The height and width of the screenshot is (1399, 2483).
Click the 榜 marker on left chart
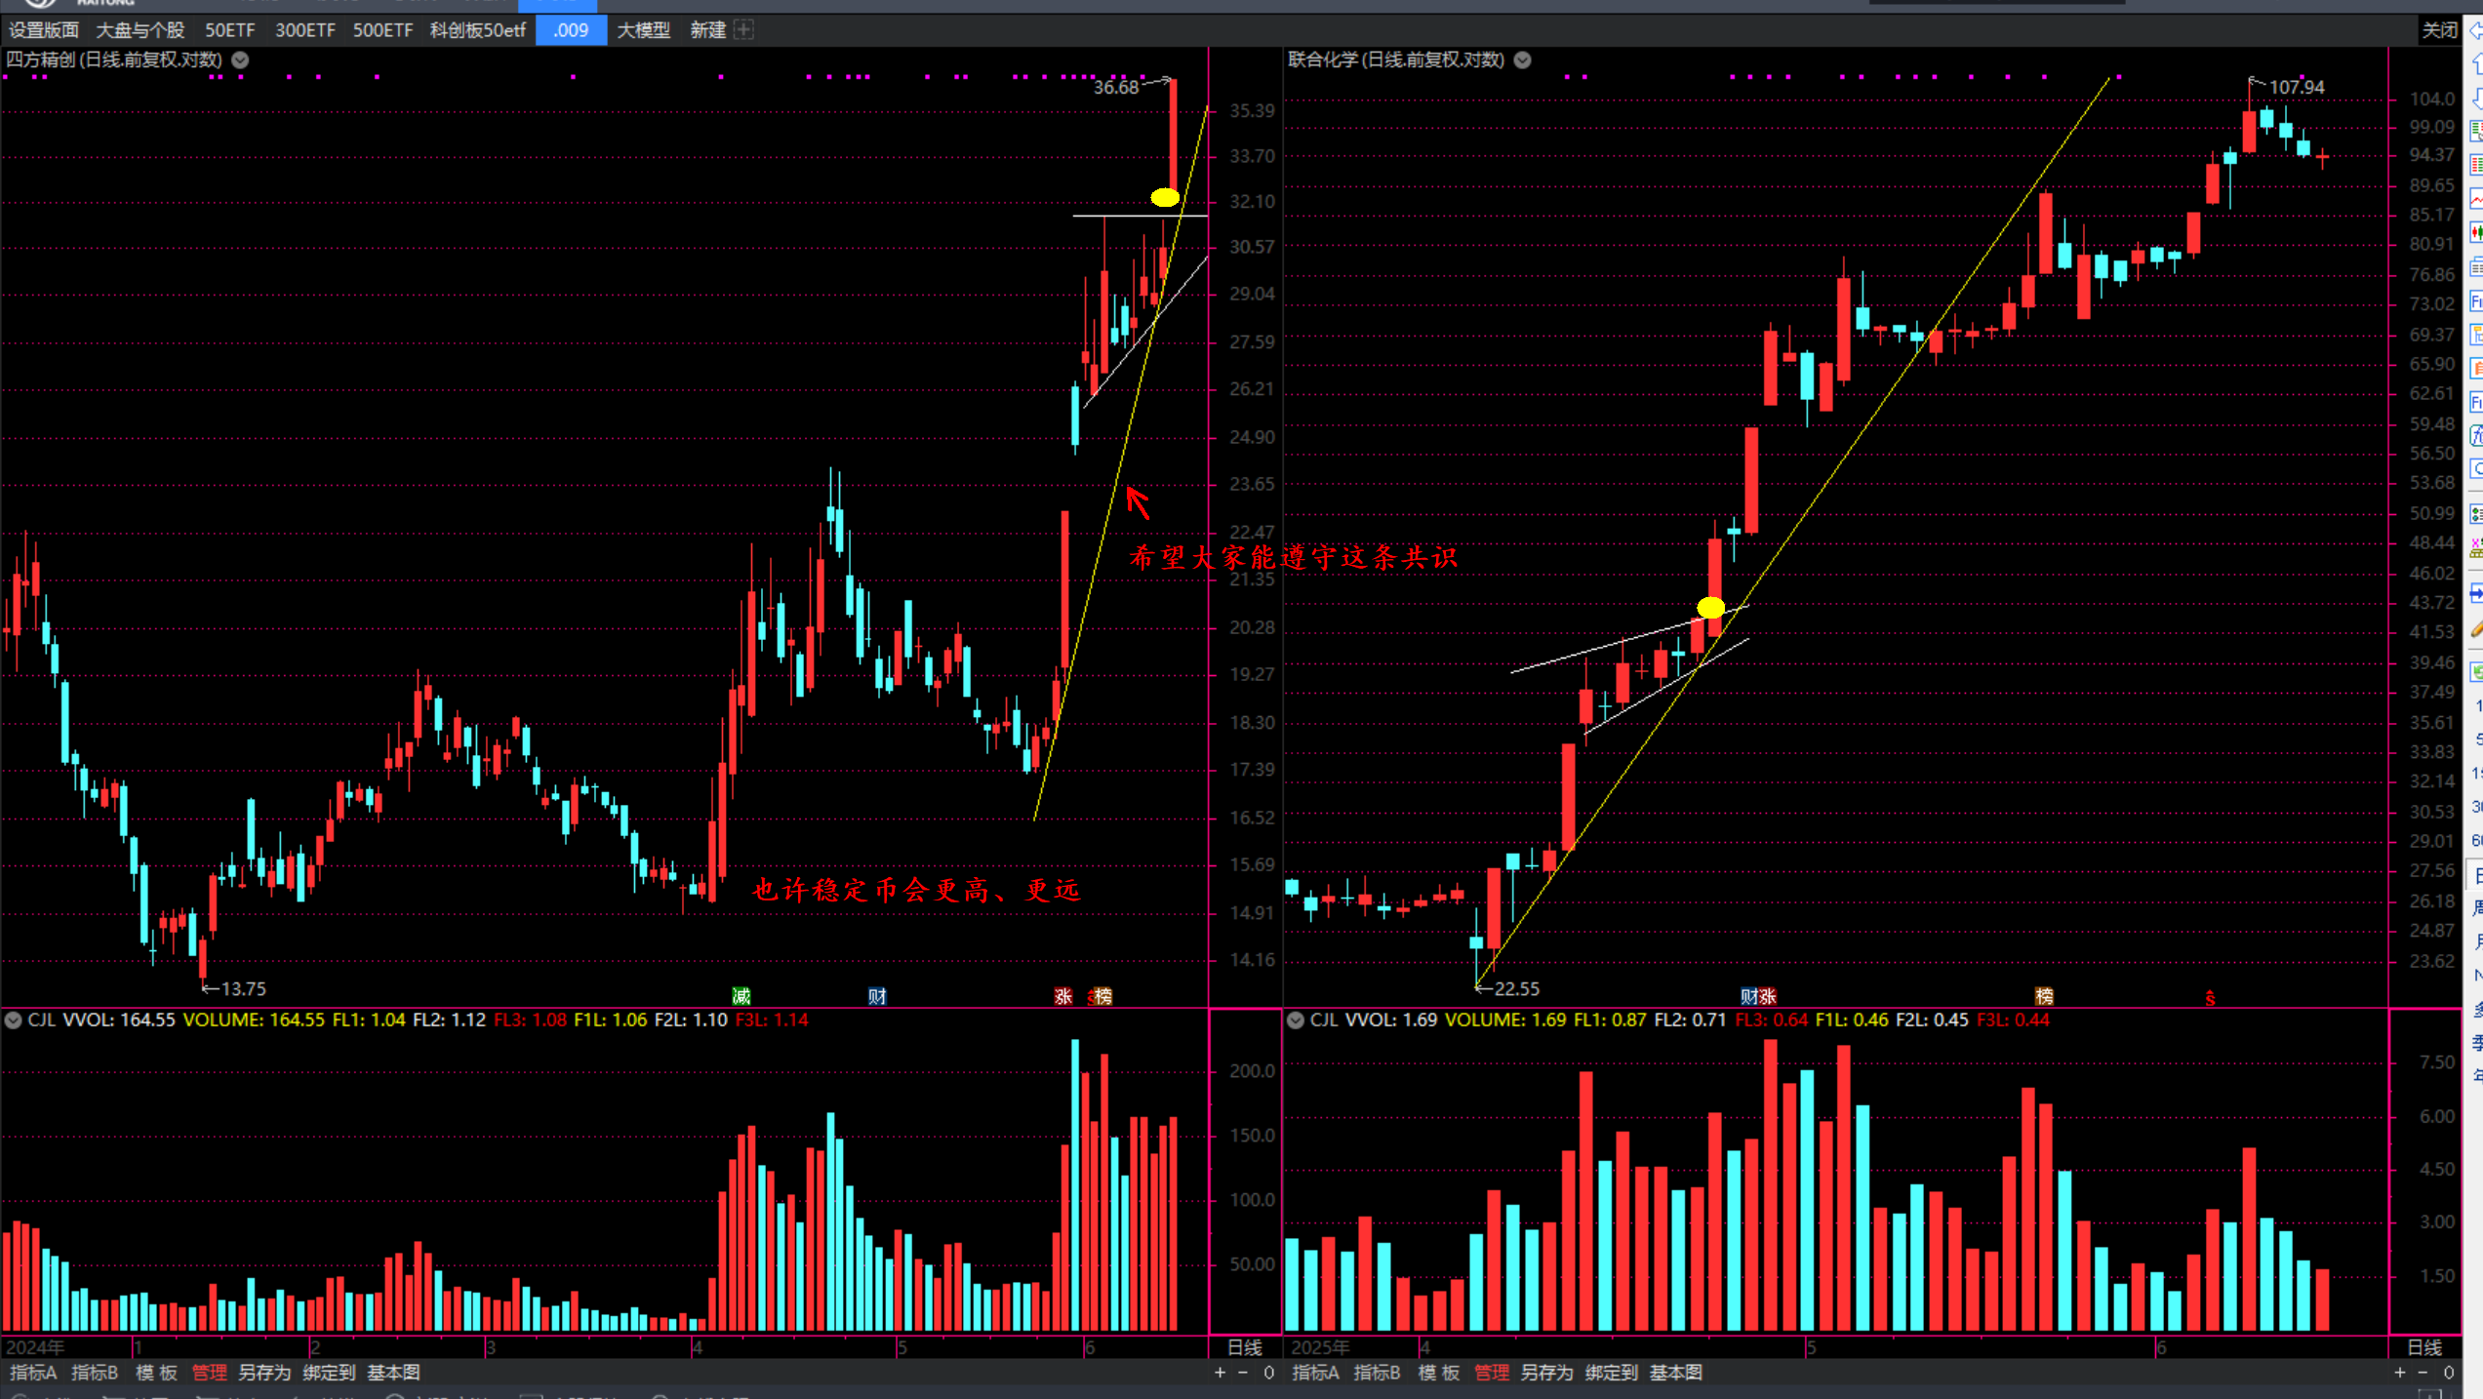[x=1102, y=996]
